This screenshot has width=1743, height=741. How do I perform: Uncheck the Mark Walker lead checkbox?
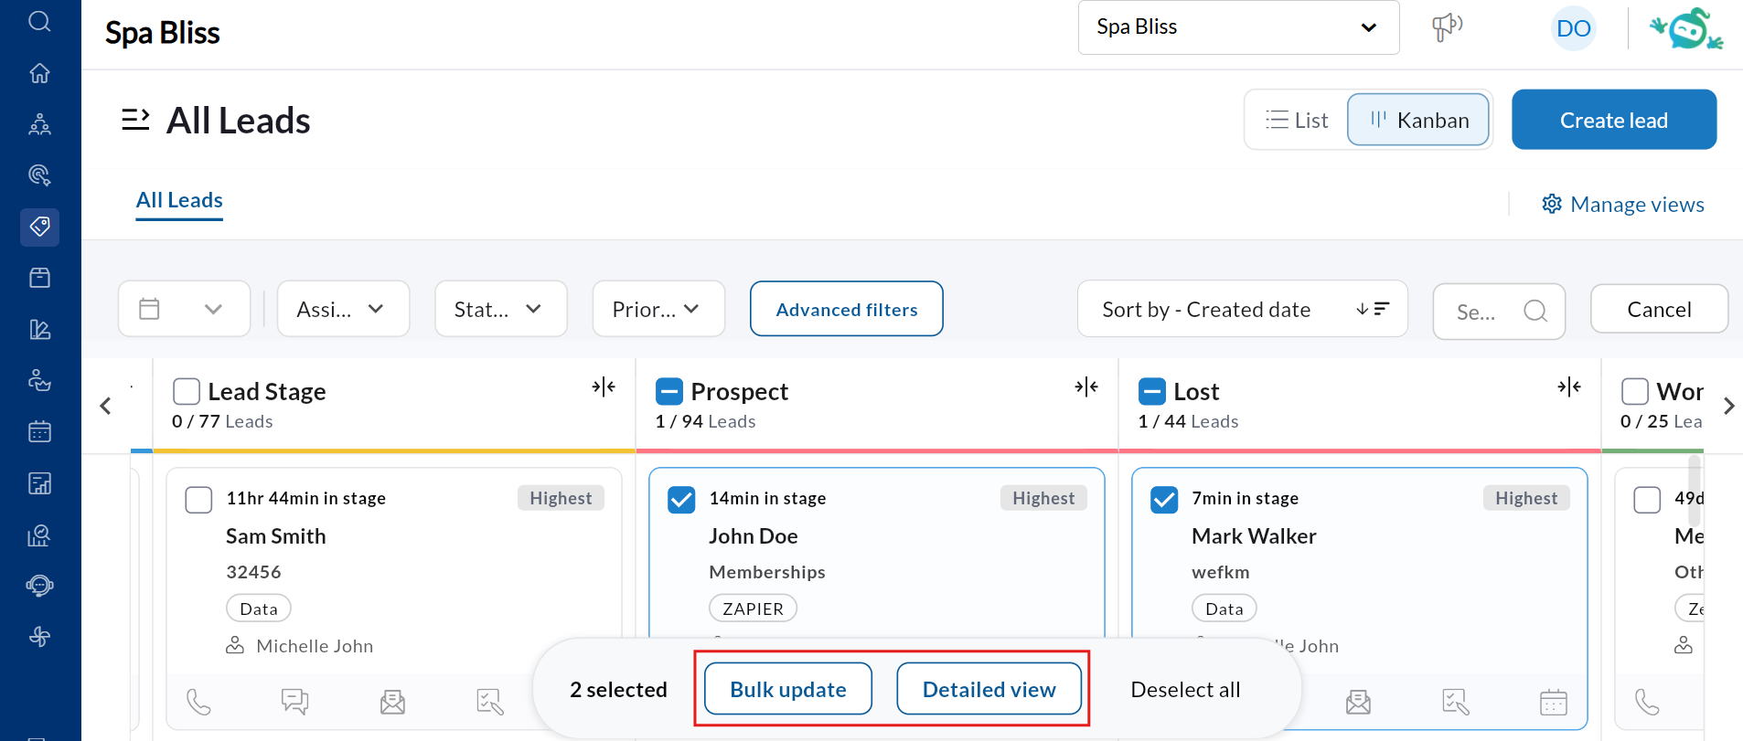tap(1164, 500)
